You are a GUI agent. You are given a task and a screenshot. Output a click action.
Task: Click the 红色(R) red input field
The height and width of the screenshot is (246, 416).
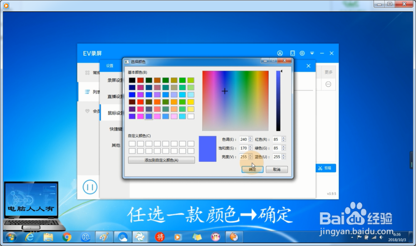coord(277,139)
